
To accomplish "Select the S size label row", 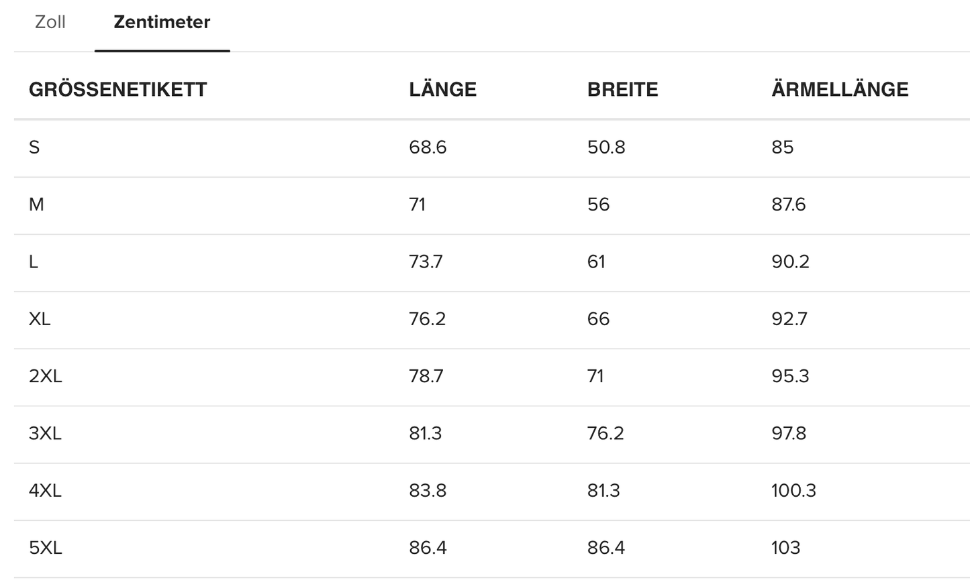I will (x=34, y=148).
